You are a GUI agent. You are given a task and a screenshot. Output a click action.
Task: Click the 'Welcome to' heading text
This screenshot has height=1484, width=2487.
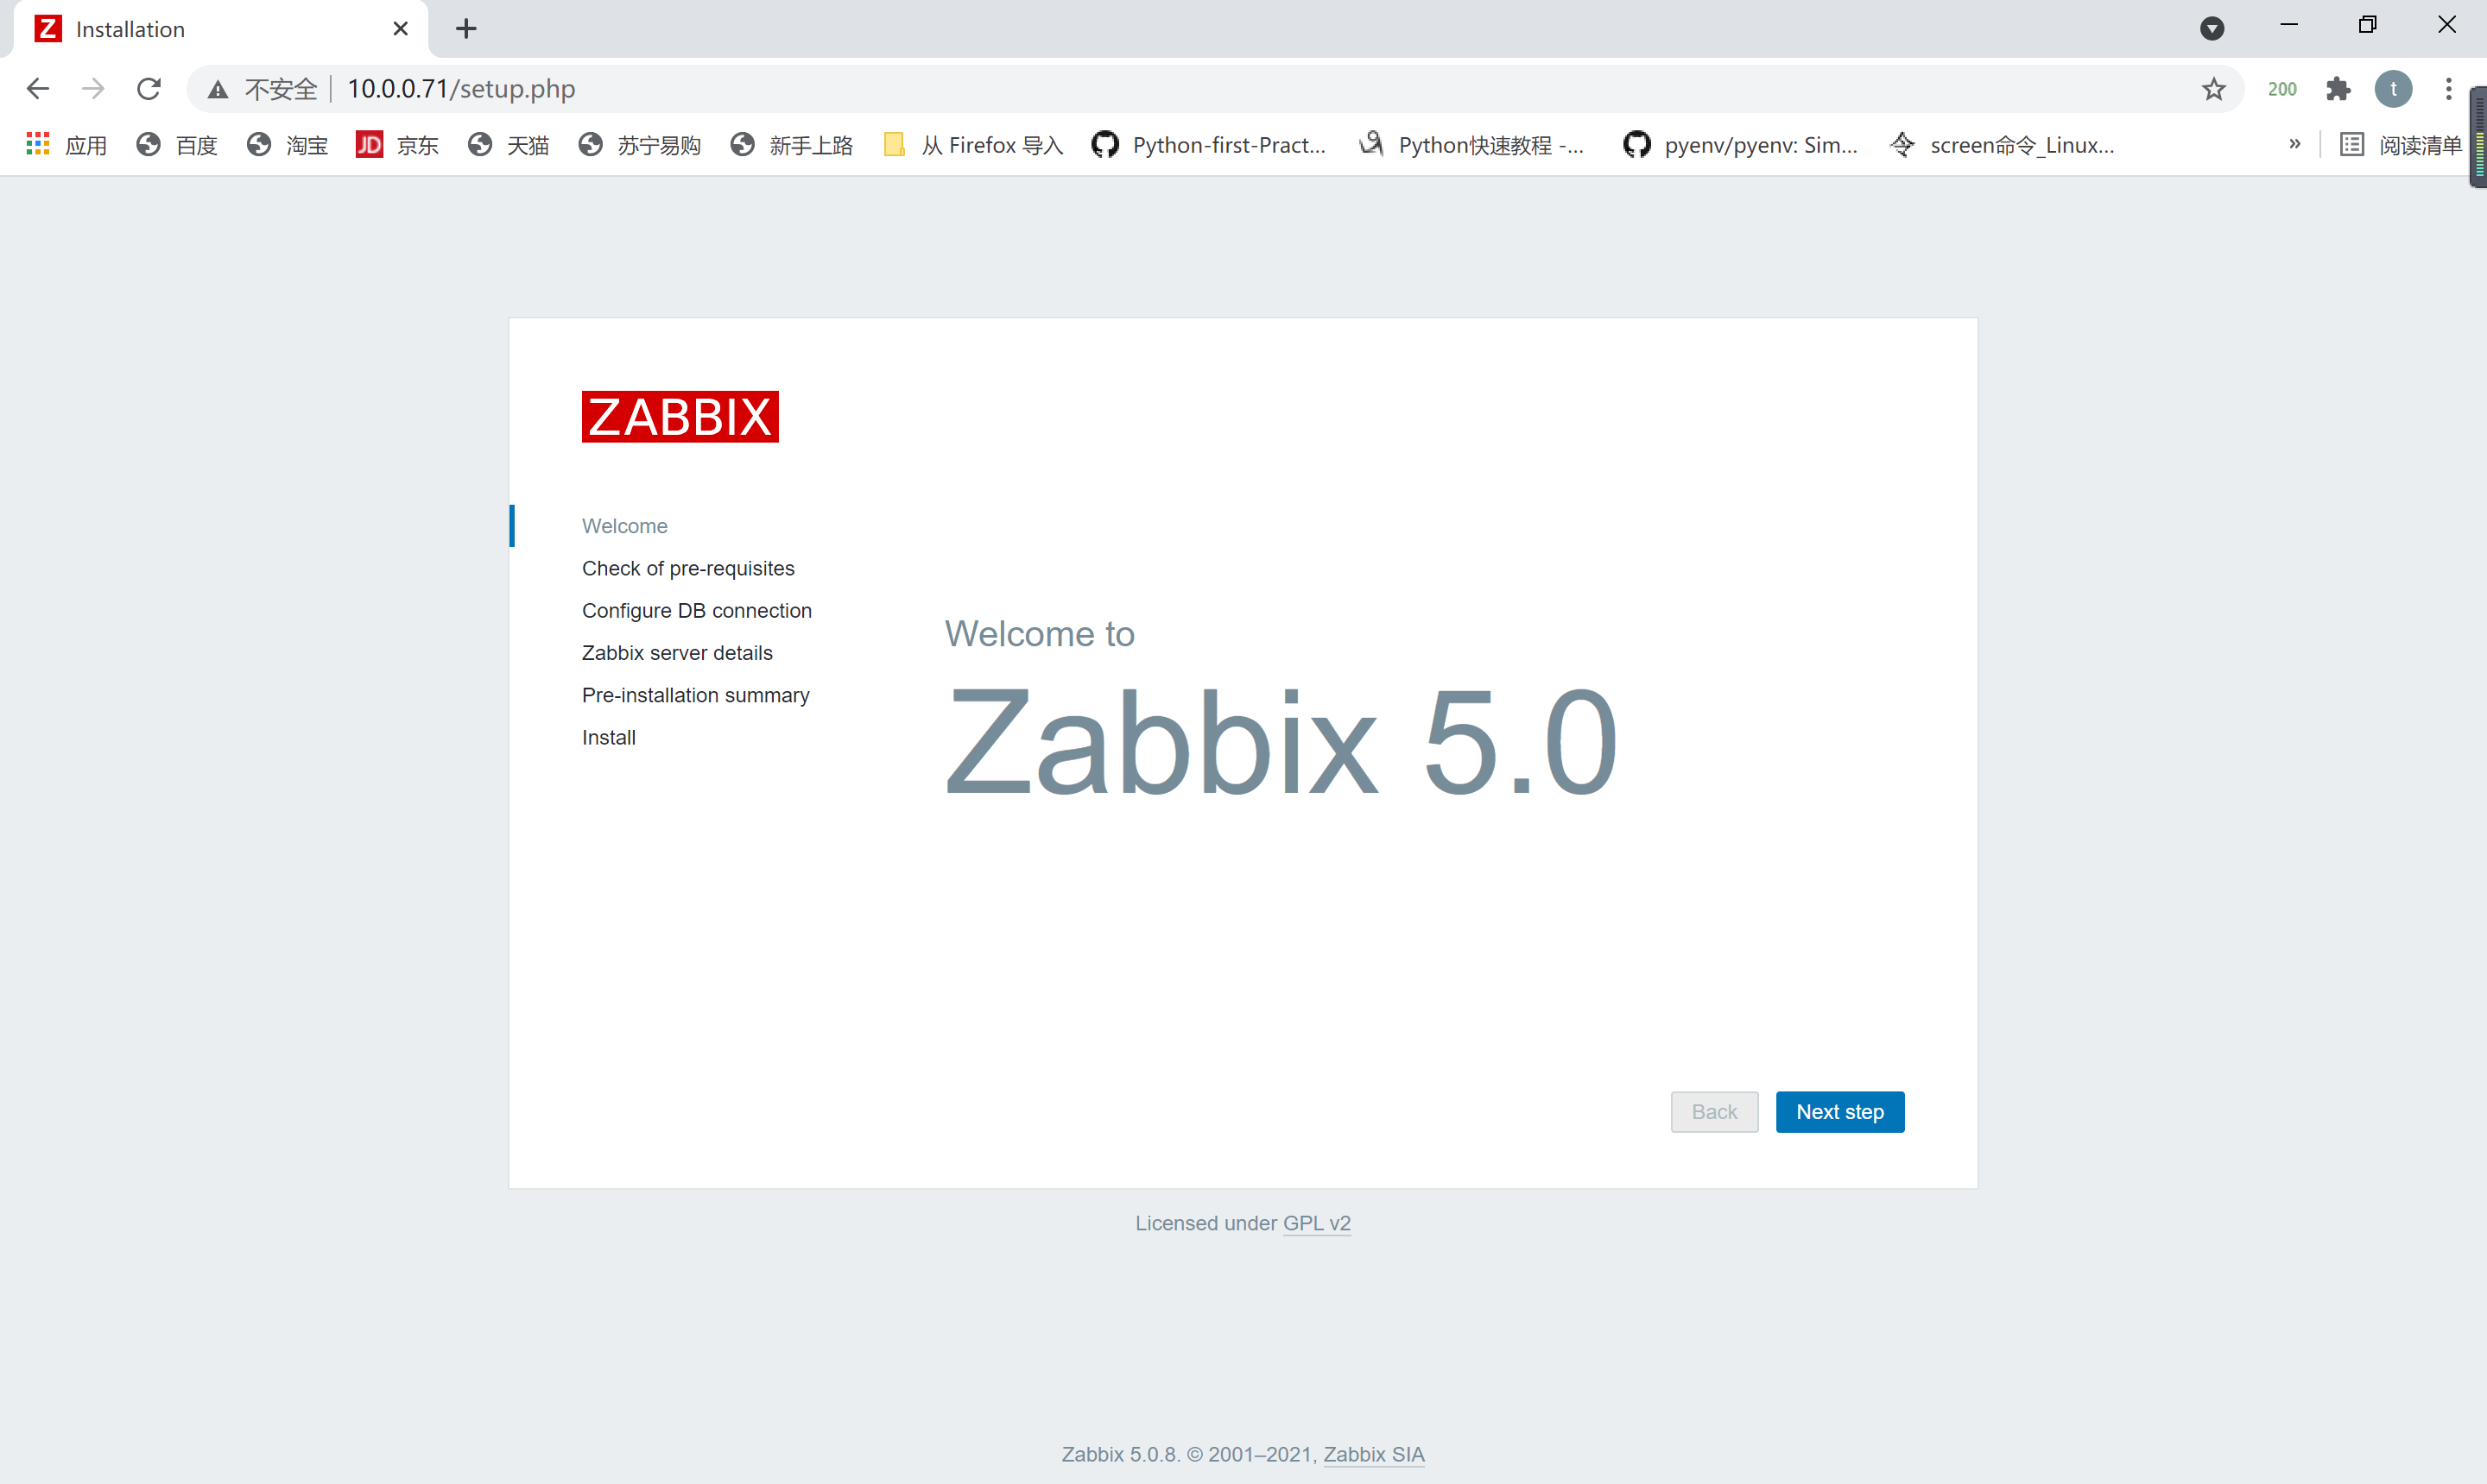[x=1040, y=633]
